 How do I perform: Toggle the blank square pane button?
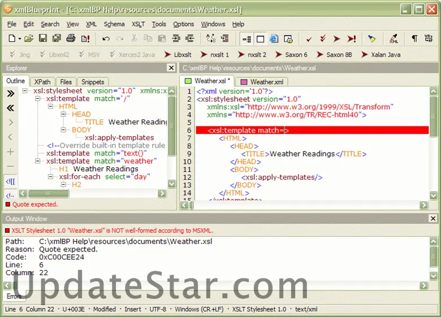click(x=261, y=39)
